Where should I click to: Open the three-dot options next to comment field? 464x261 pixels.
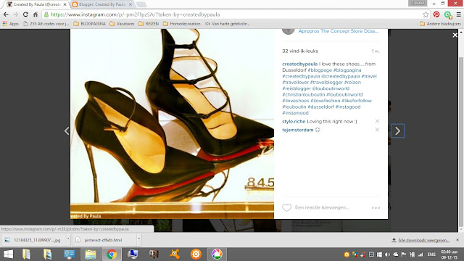[x=376, y=208]
